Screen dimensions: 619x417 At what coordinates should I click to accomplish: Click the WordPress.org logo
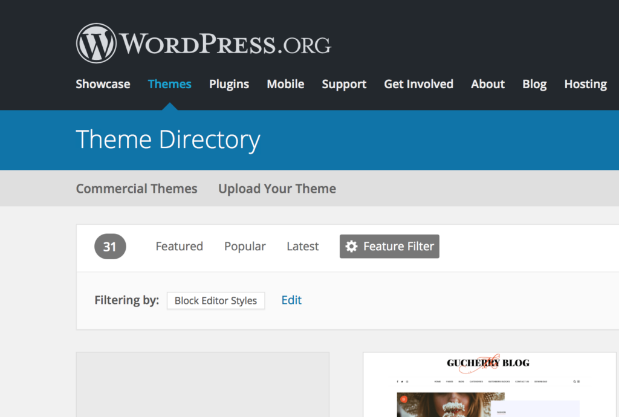[x=203, y=43]
